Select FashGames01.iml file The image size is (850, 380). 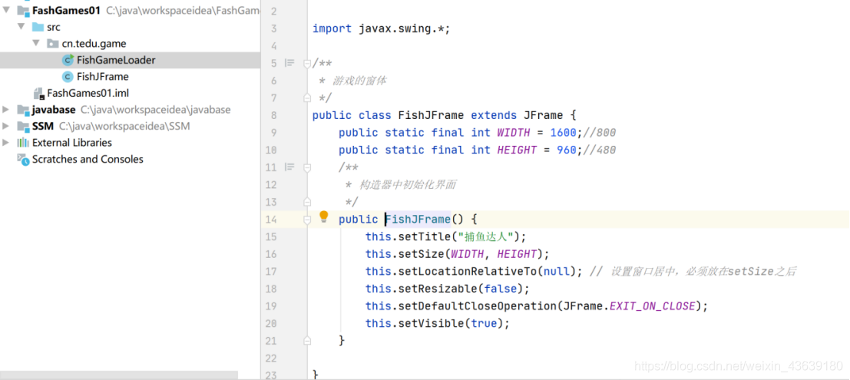pyautogui.click(x=88, y=93)
